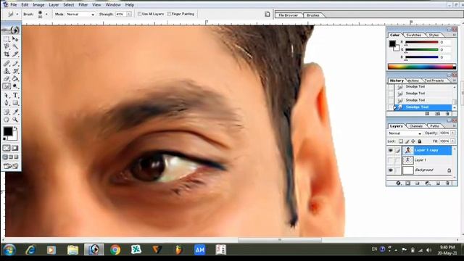Select the Crop tool
Image resolution: width=464 pixels, height=261 pixels.
tap(7, 54)
